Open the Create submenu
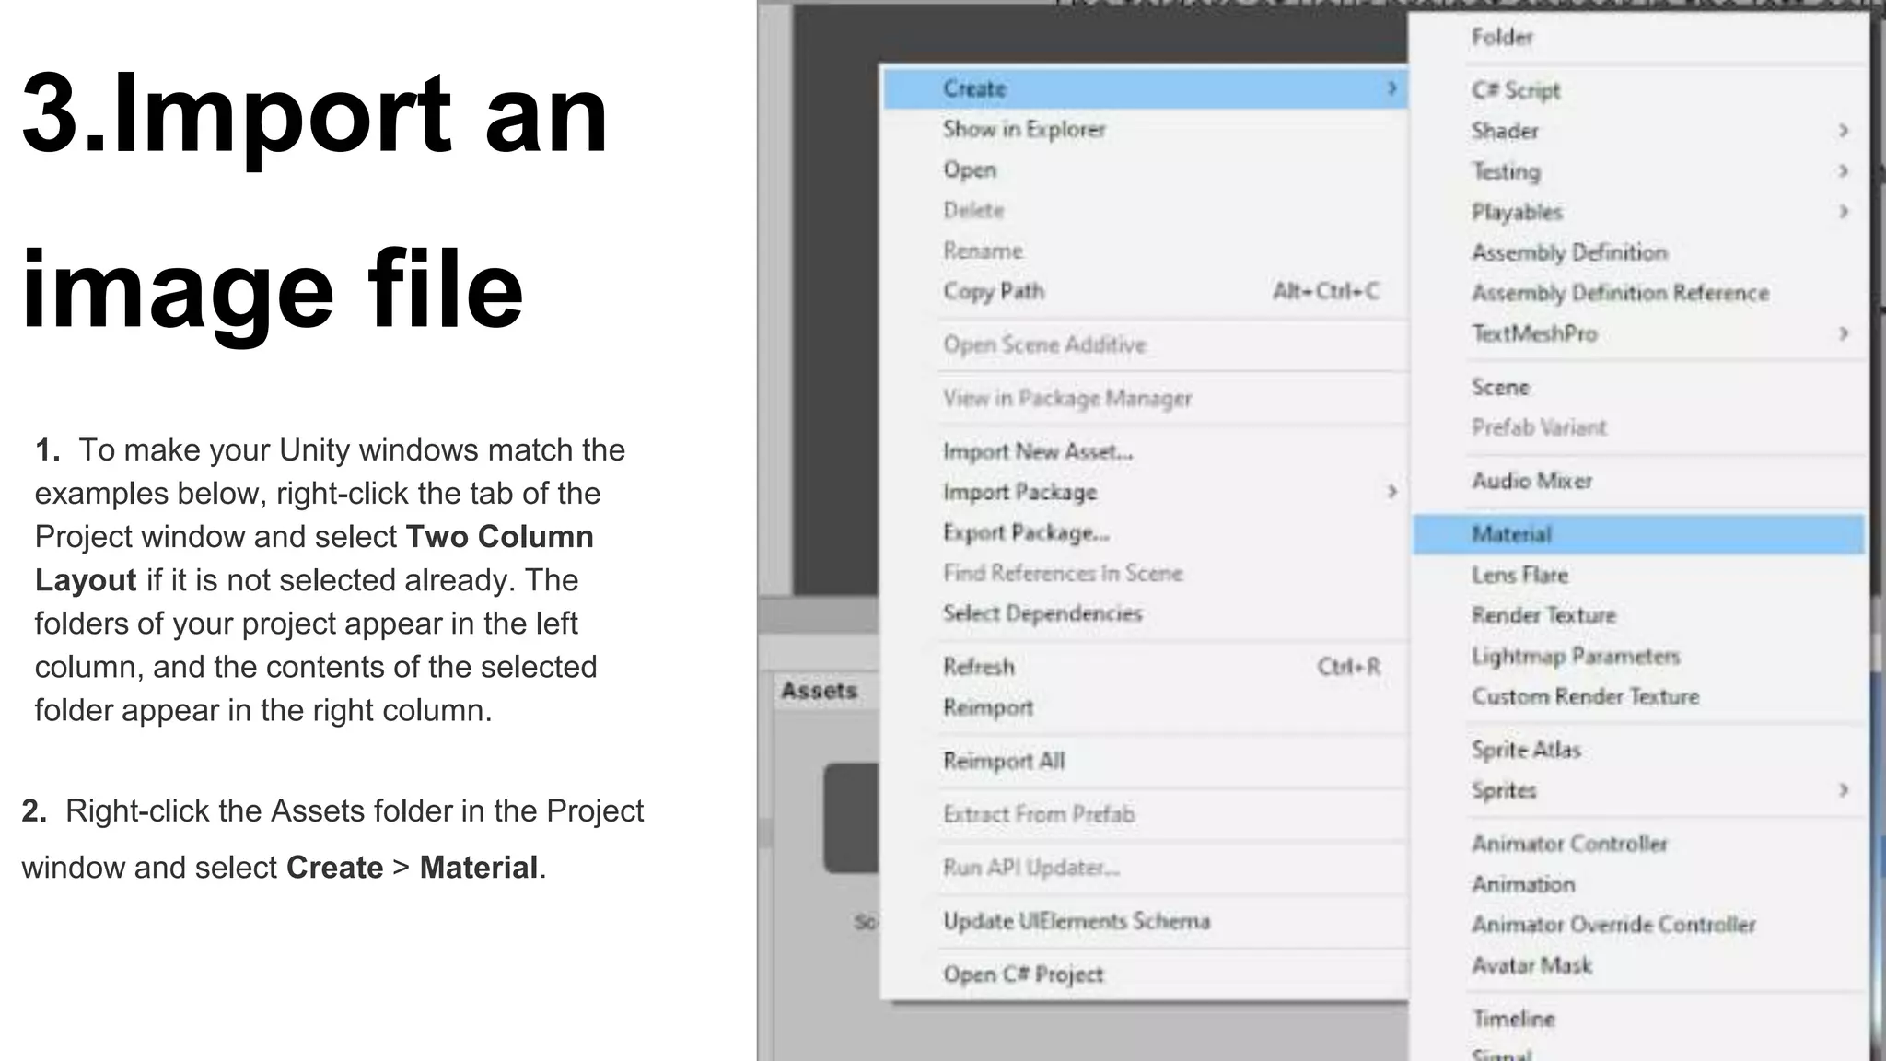Image resolution: width=1886 pixels, height=1061 pixels. pyautogui.click(x=1145, y=88)
